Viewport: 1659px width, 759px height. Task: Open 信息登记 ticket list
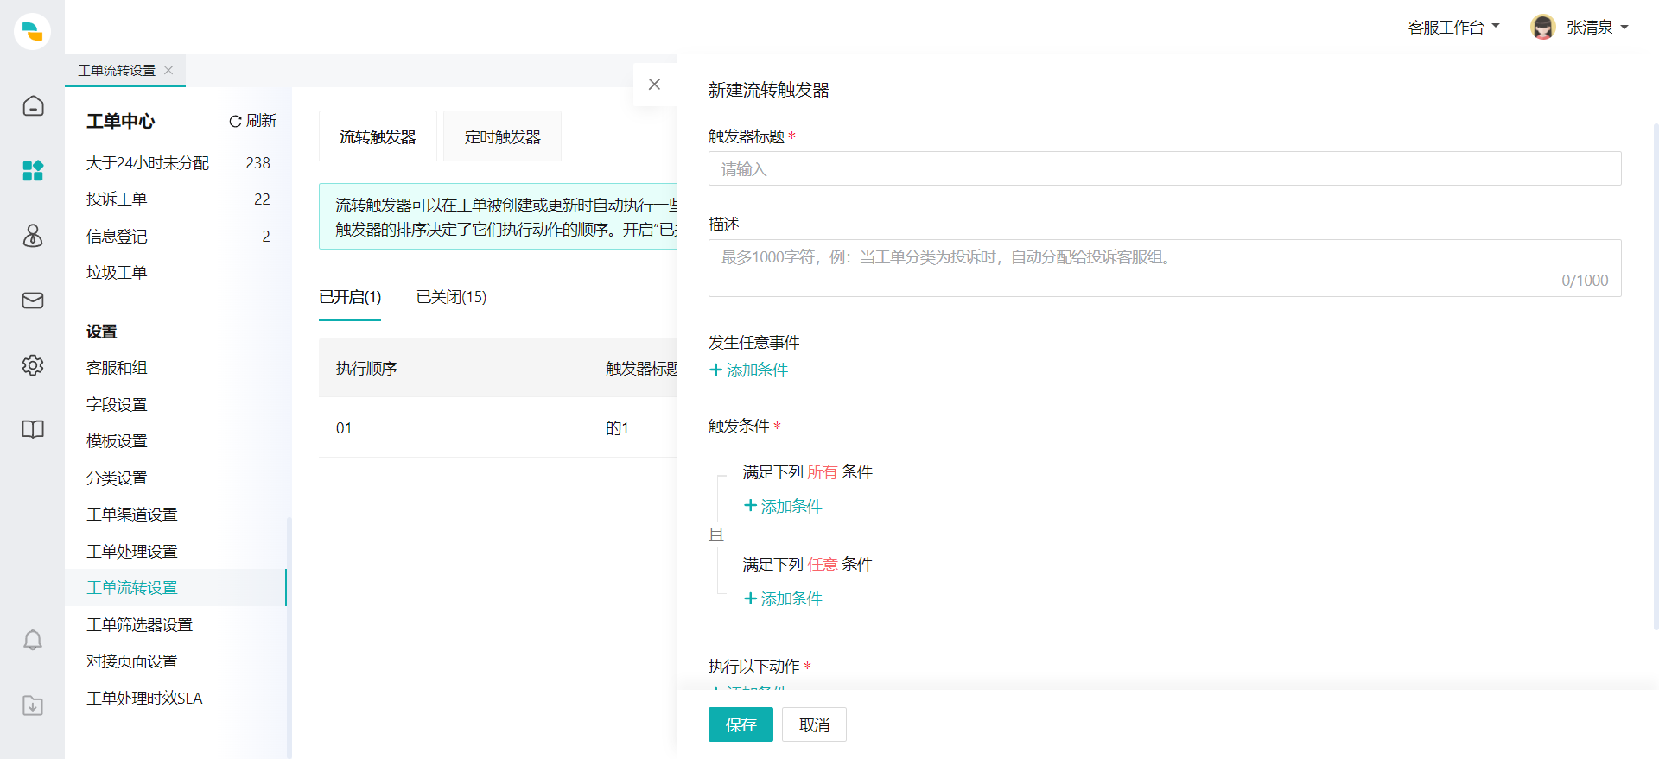(x=177, y=236)
